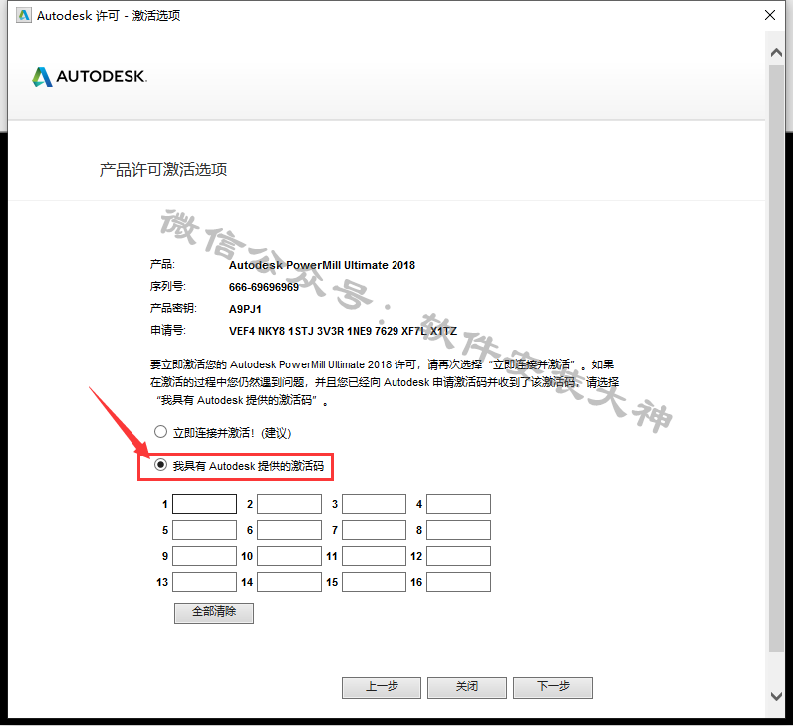Clear all fields with 全部清除 button

point(214,612)
